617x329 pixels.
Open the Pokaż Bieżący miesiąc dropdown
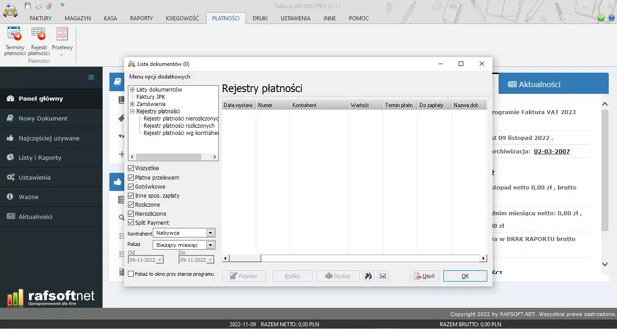point(210,244)
